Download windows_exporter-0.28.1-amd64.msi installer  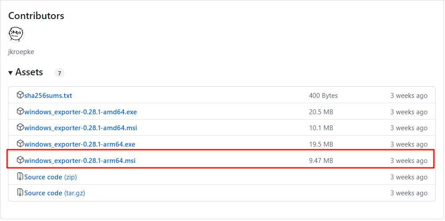[x=81, y=128]
